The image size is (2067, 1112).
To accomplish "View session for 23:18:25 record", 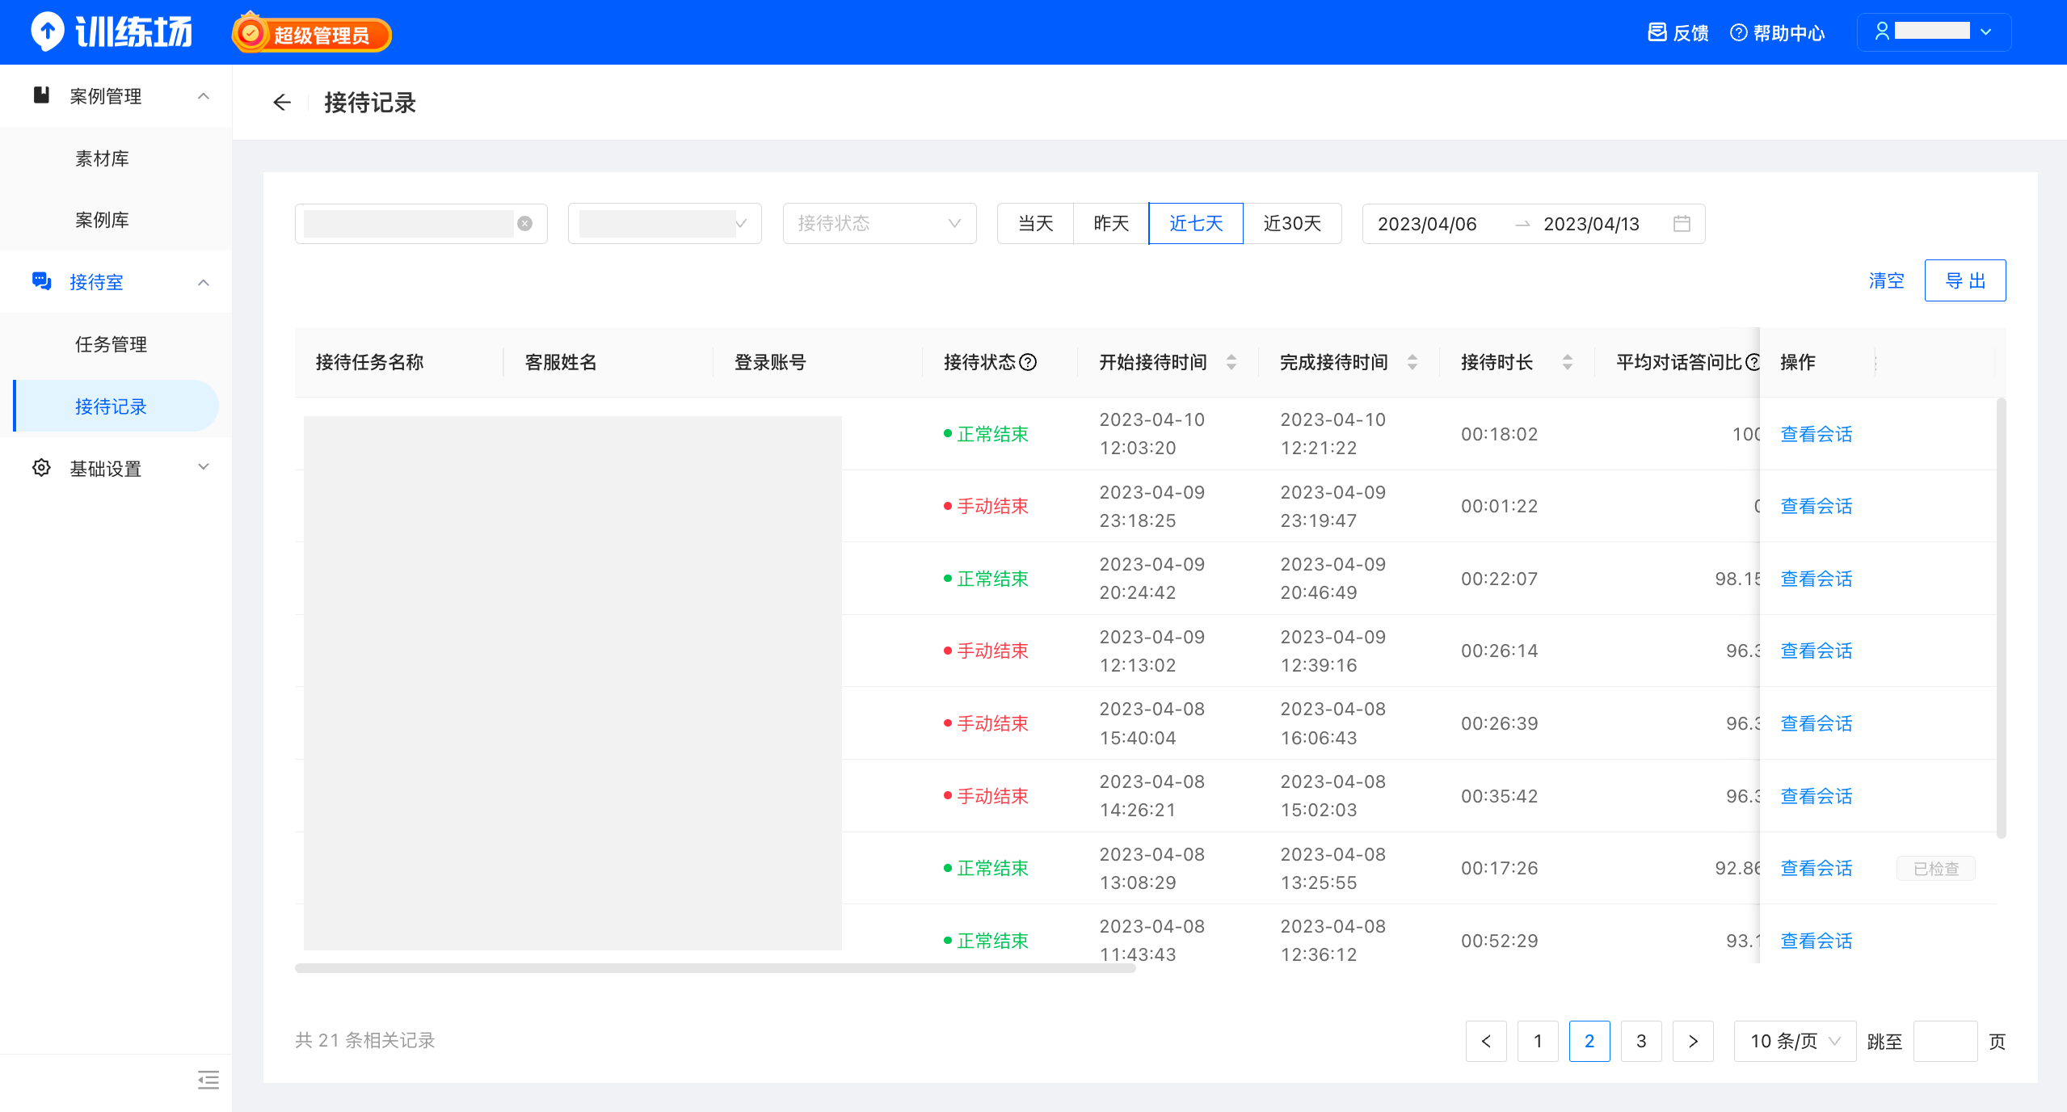I will click(x=1816, y=506).
